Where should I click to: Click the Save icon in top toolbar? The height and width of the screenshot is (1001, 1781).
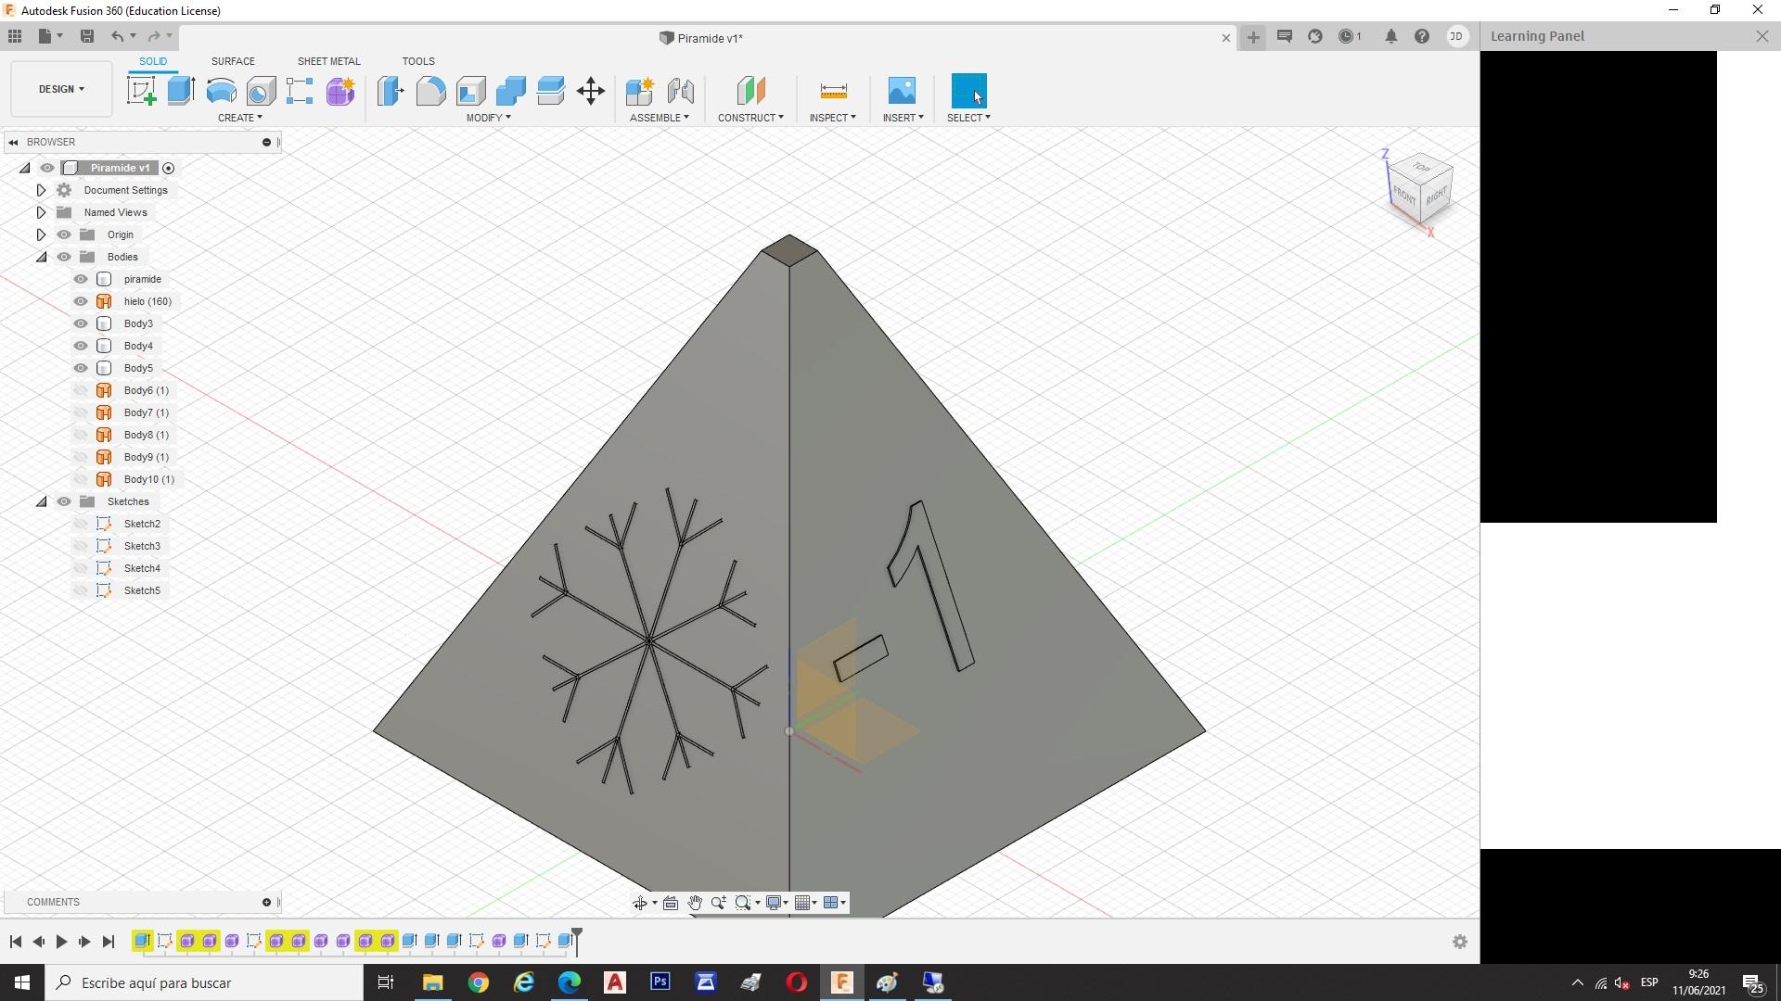pyautogui.click(x=87, y=36)
